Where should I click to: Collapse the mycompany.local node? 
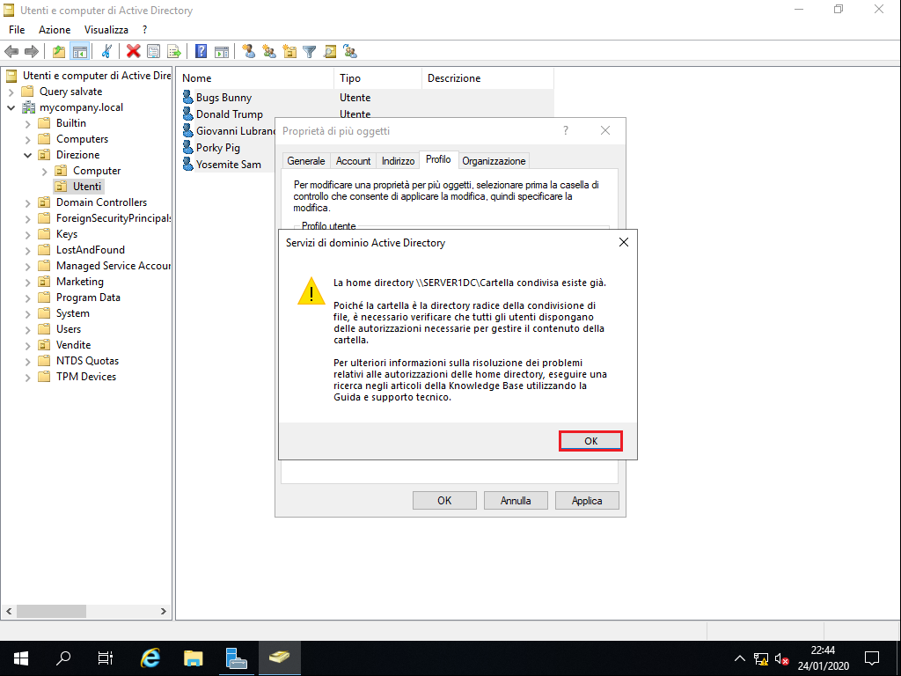[x=11, y=107]
